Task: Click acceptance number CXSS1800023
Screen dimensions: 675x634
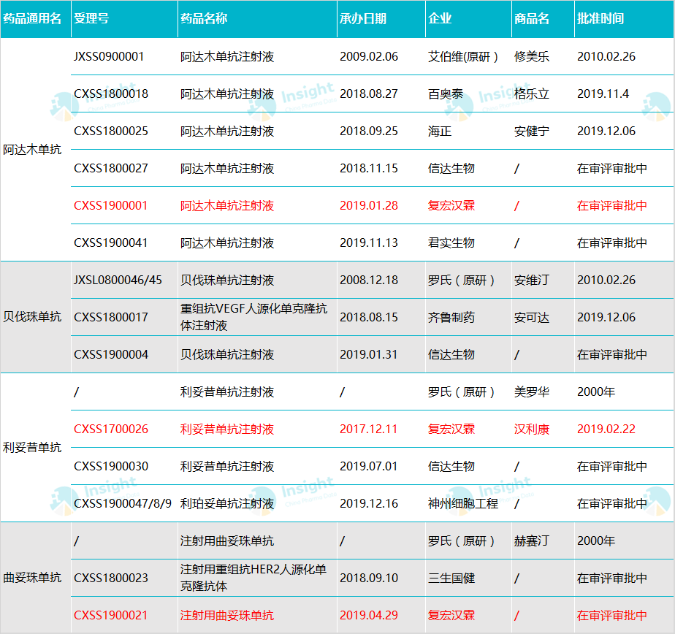Action: click(x=111, y=578)
